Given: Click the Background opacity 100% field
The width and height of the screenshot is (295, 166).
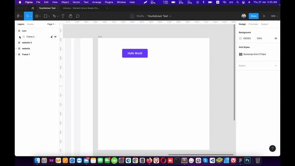Looking at the screenshot, I should [x=259, y=38].
